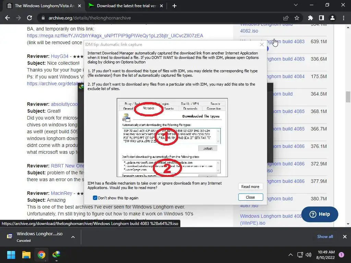This screenshot has height=263, width=351.
Task: Close the Download latest free trial tab
Action: click(x=161, y=6)
